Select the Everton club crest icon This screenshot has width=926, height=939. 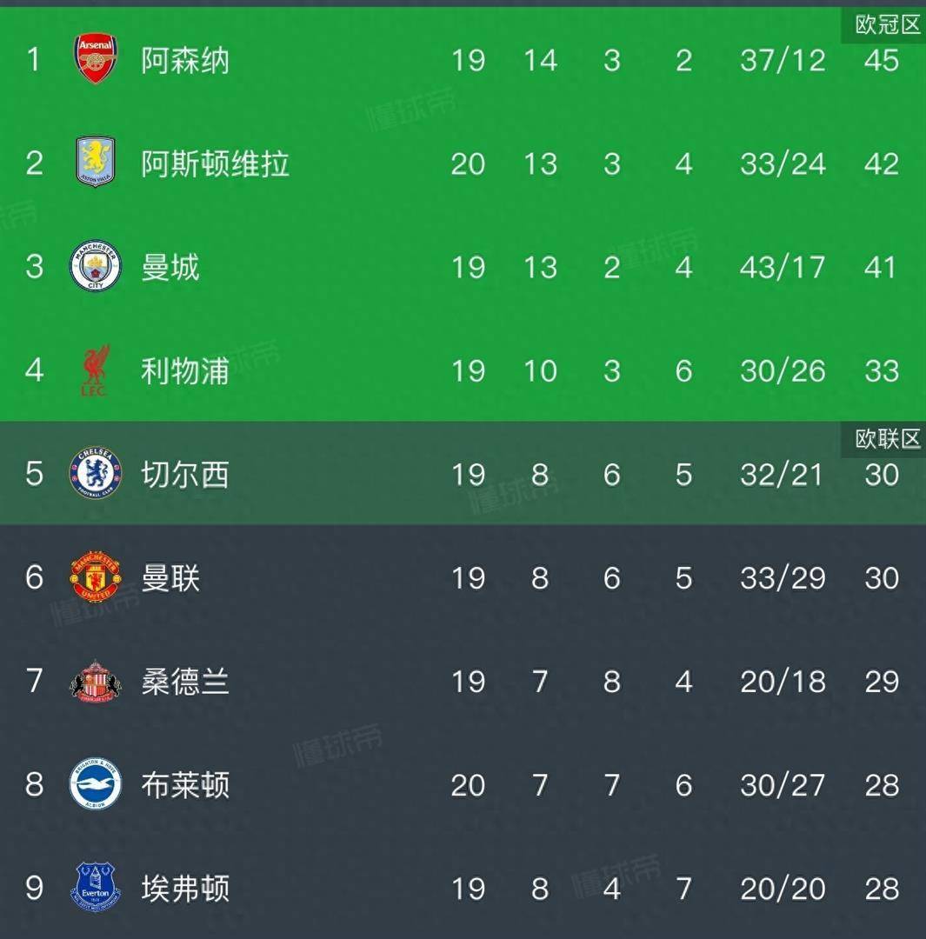(x=94, y=889)
